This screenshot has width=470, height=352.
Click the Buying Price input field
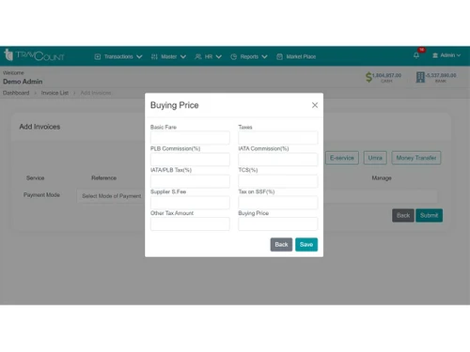pos(278,224)
